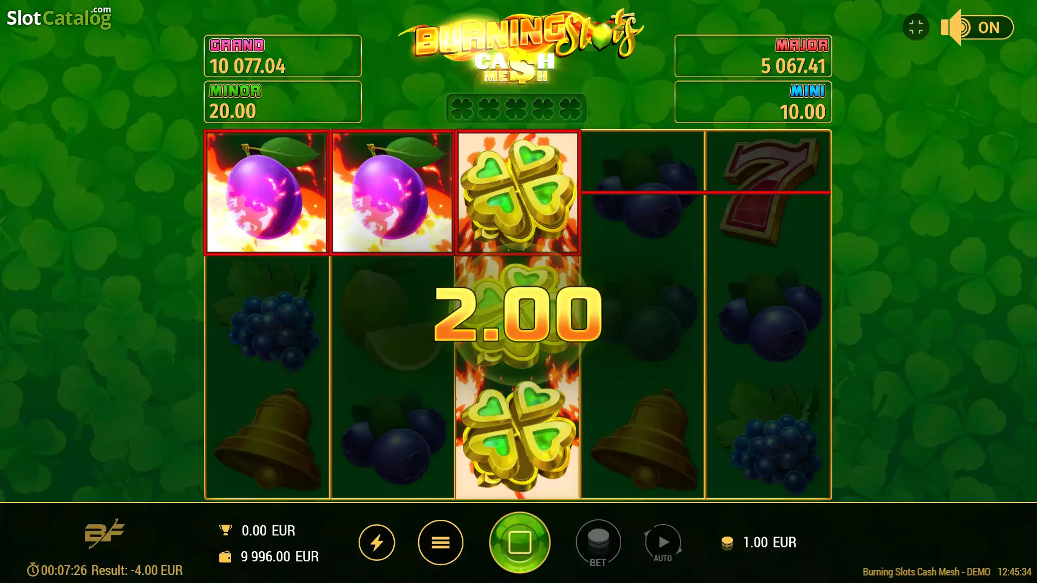Select the MINI jackpot panel

pos(753,102)
